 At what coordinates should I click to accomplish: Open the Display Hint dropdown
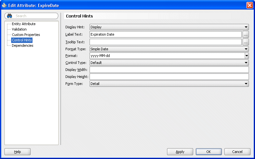point(169,27)
